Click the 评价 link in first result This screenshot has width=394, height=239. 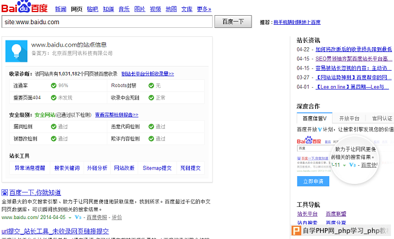point(116,217)
